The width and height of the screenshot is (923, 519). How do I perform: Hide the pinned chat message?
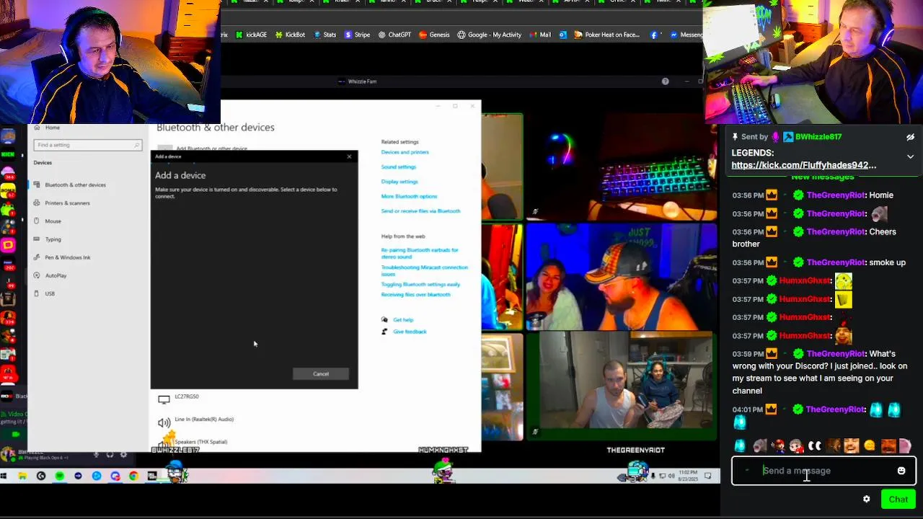tap(910, 137)
